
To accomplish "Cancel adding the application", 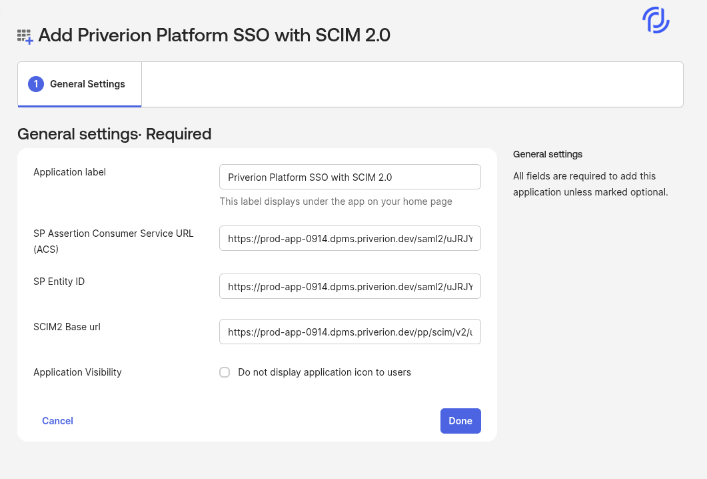I will 57,421.
